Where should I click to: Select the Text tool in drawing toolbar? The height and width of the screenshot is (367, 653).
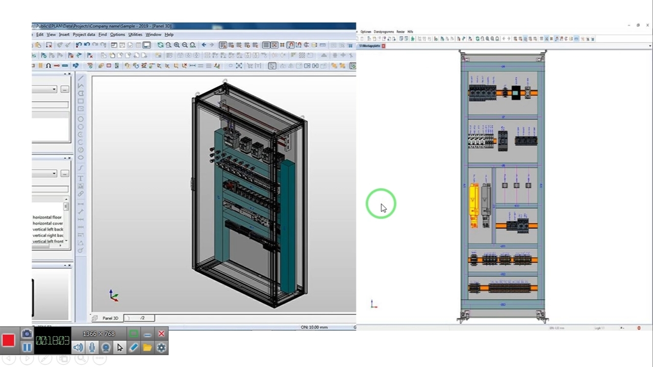pyautogui.click(x=81, y=178)
